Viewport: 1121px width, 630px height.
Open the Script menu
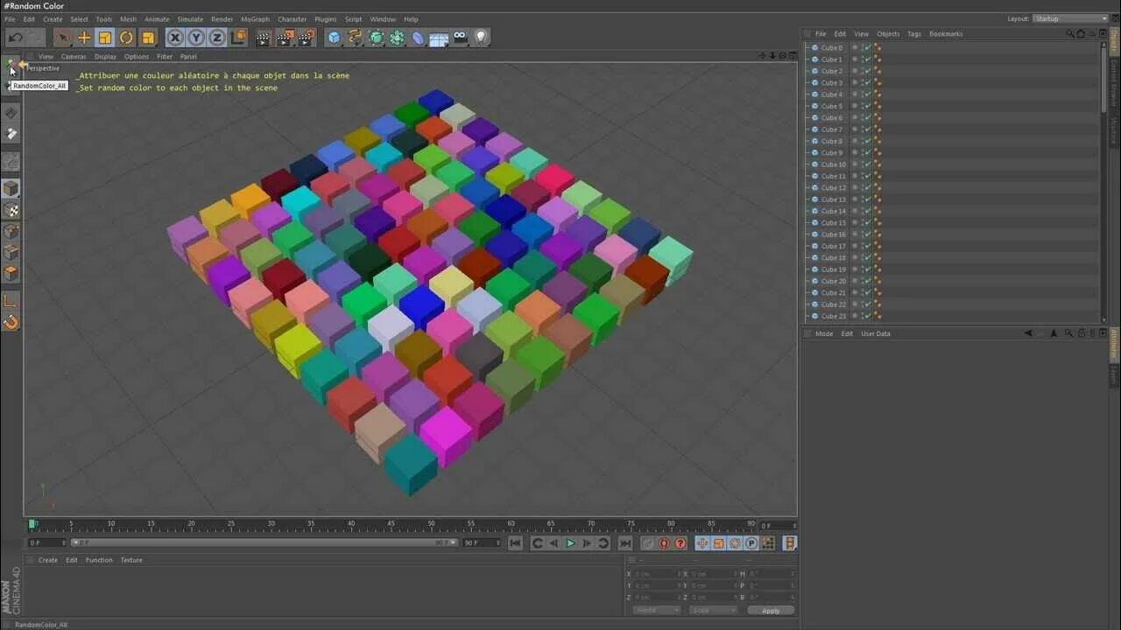353,19
